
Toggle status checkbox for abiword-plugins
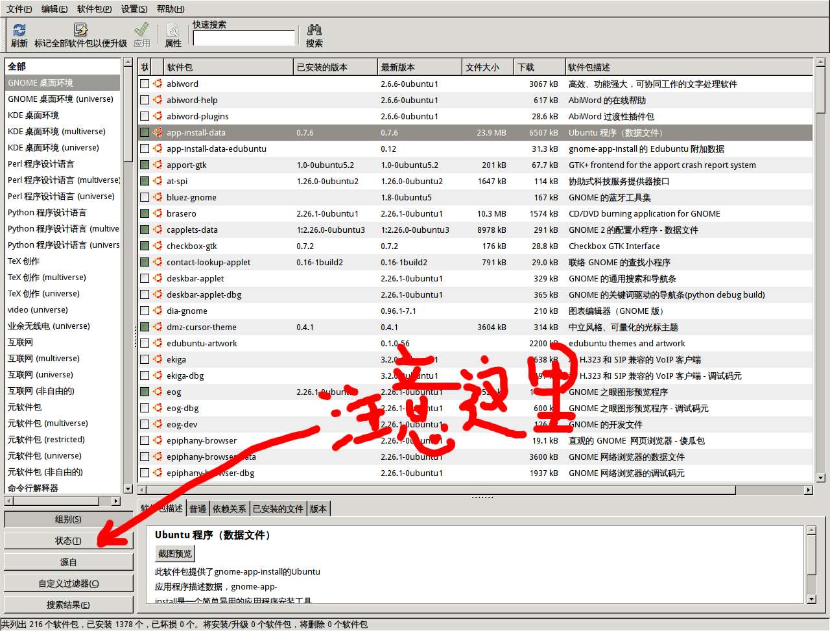pyautogui.click(x=145, y=116)
